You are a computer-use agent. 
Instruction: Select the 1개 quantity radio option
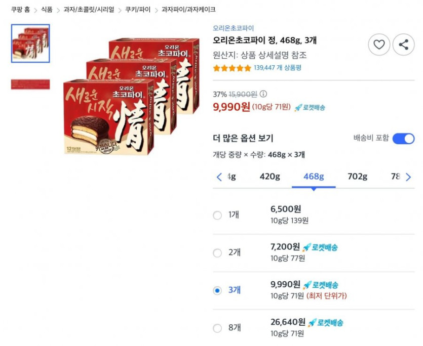[x=217, y=215]
